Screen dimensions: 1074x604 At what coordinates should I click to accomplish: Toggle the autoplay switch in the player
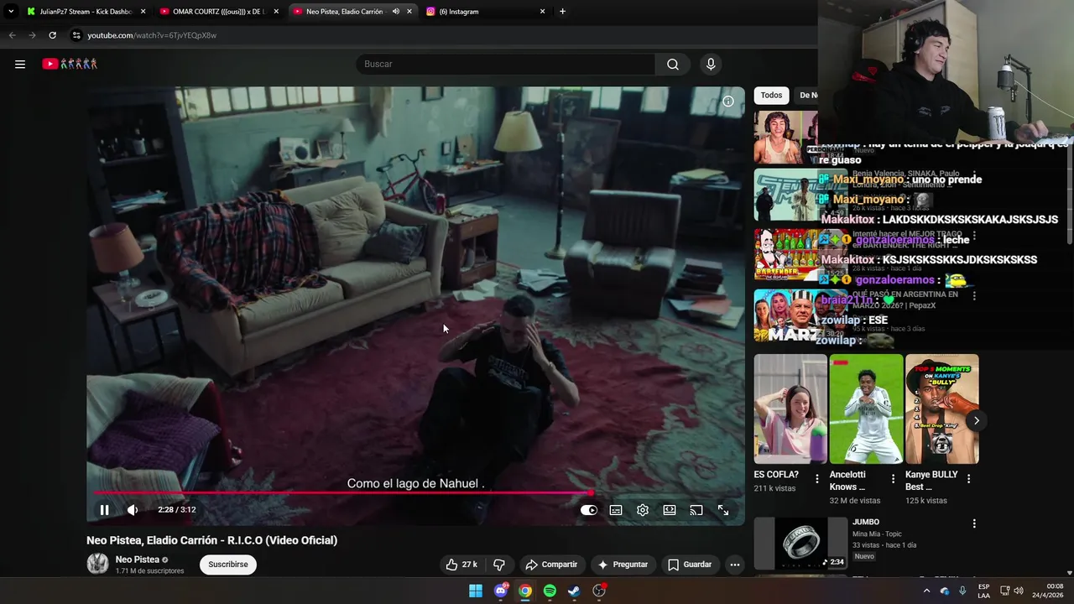(589, 510)
